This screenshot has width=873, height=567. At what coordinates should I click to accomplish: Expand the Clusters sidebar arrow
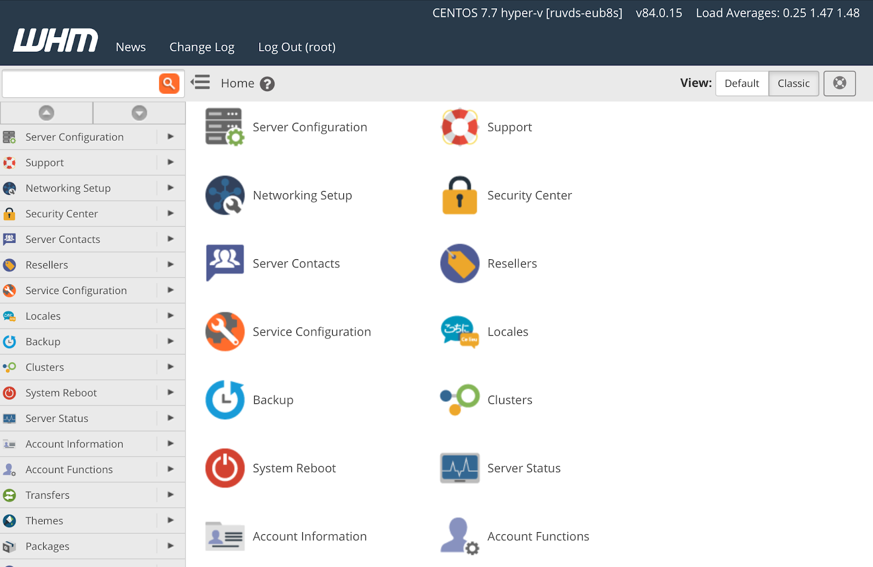pyautogui.click(x=171, y=367)
